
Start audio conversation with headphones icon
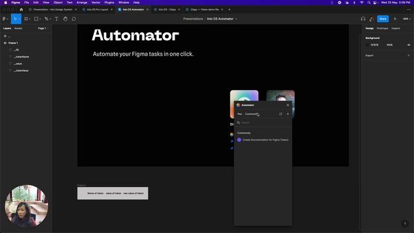pos(363,19)
